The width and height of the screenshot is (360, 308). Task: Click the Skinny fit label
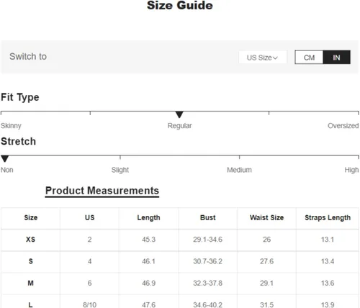[11, 126]
